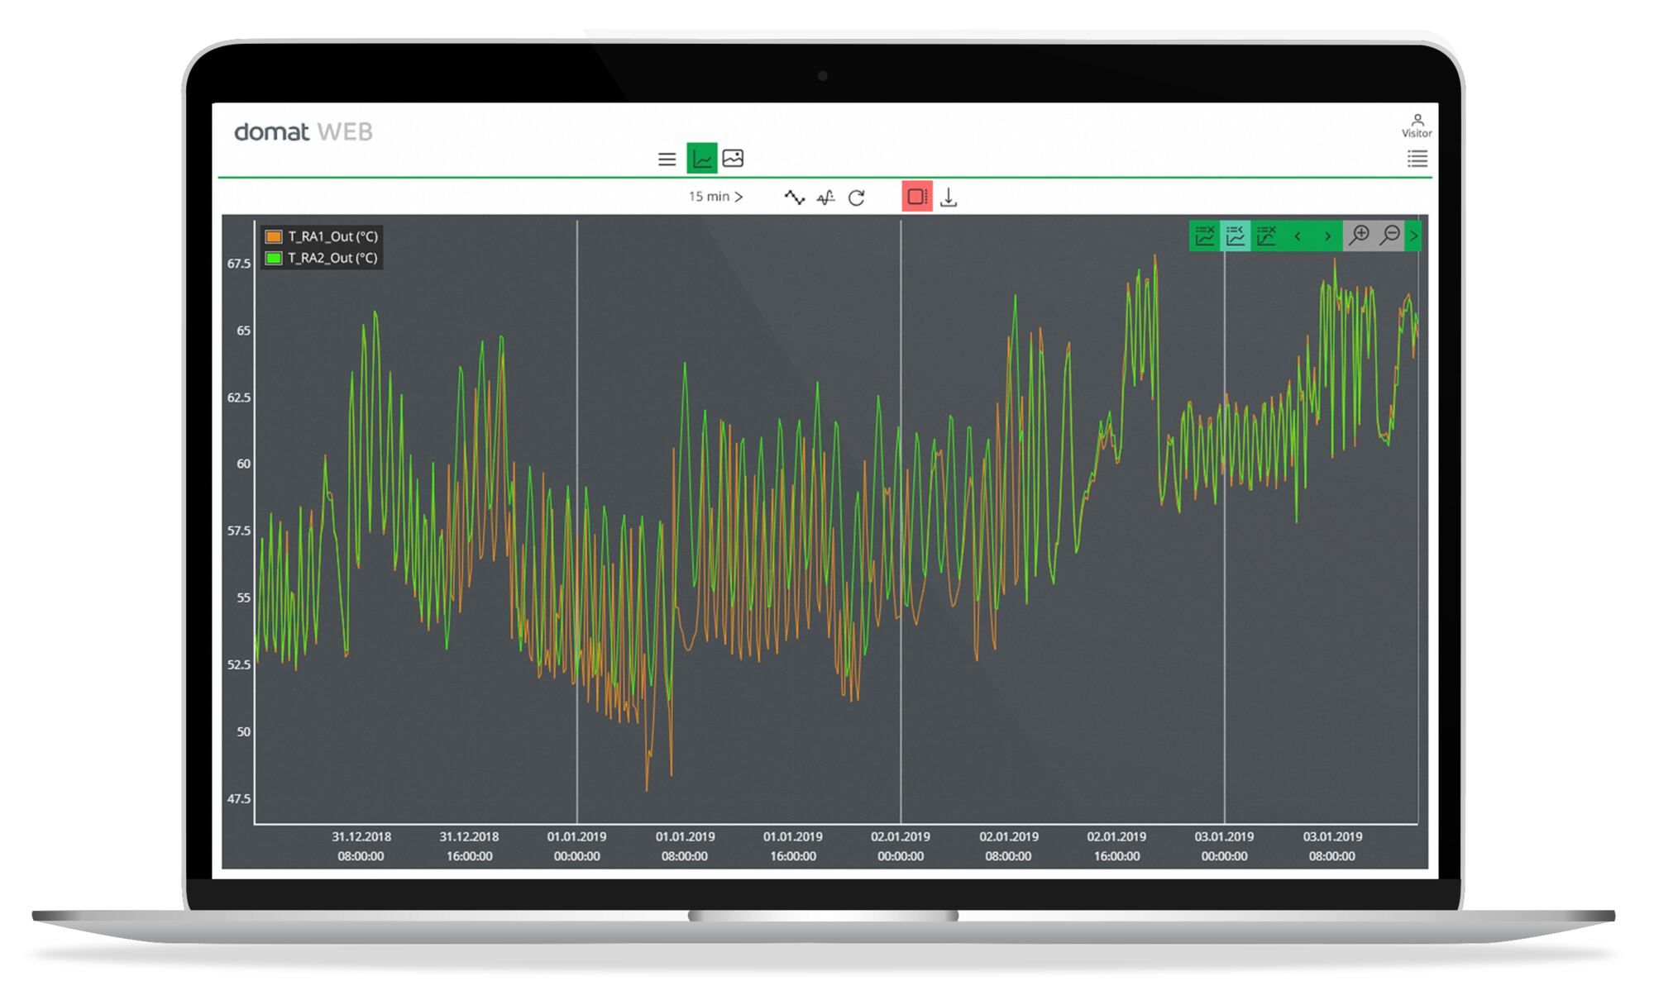Zoom out of the chart
This screenshot has height=995, width=1654.
(1390, 236)
